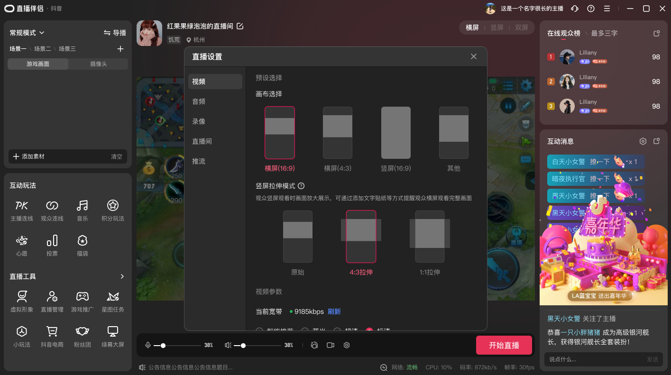Open 互动消息 hexagon settings icon

643,141
